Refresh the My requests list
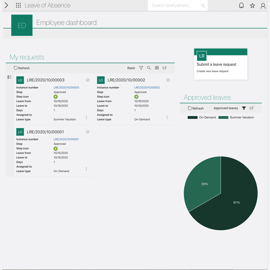Viewport: 270px width, 270px height. (22, 68)
